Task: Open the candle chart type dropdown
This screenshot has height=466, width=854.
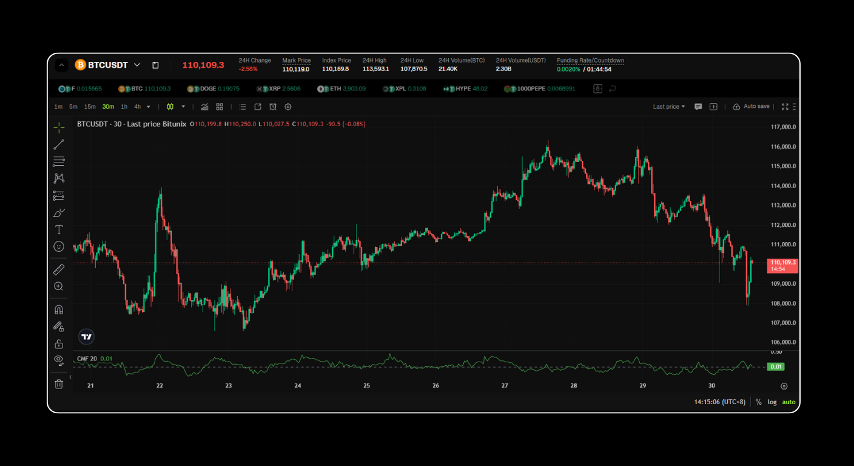Action: (183, 106)
